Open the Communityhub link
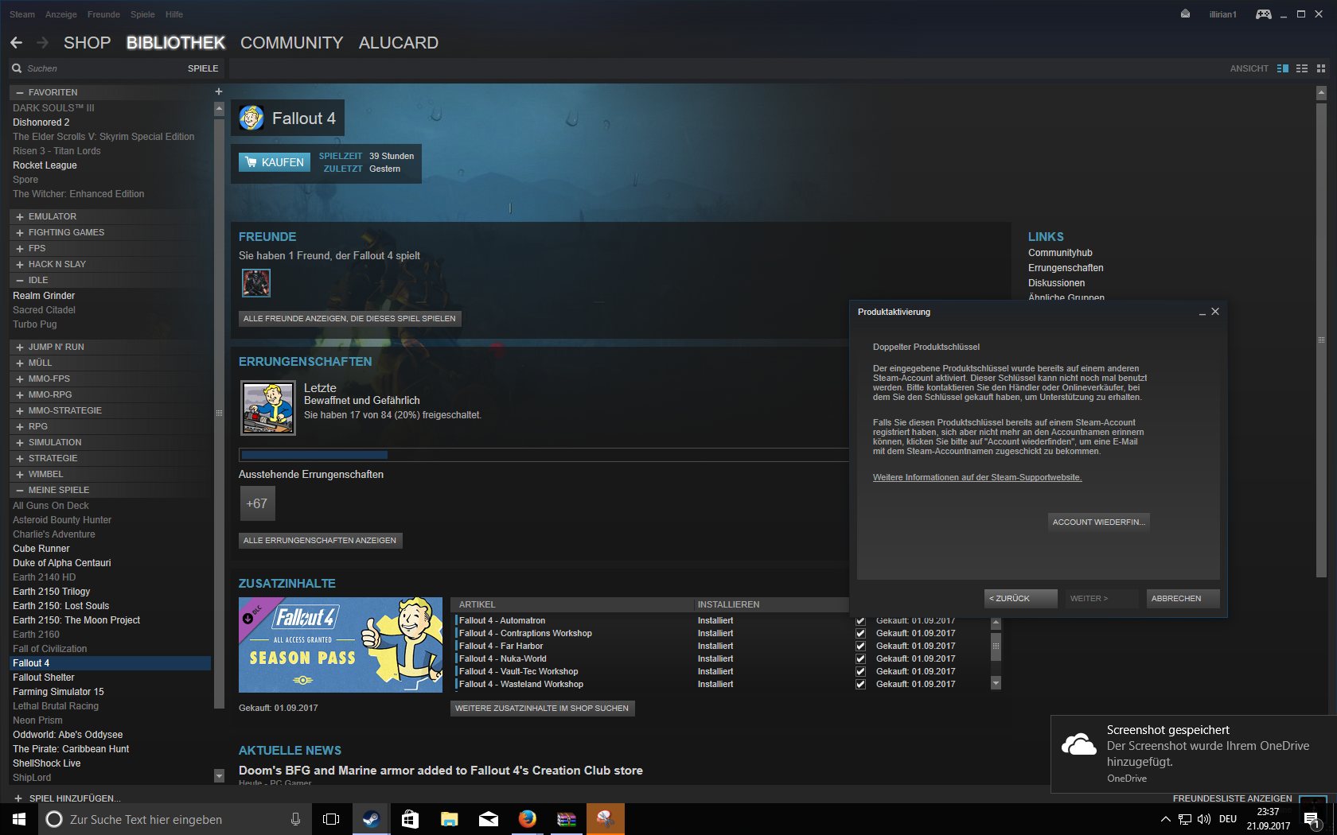This screenshot has width=1337, height=835. pos(1060,253)
